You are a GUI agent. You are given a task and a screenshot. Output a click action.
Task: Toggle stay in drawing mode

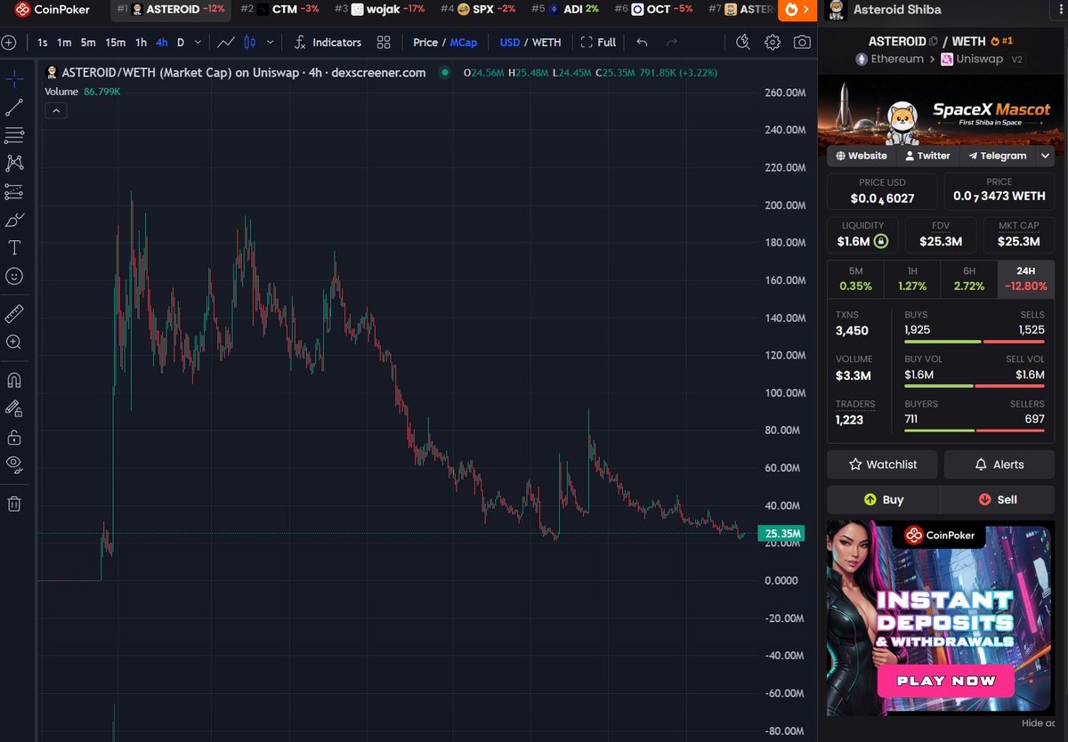point(14,408)
